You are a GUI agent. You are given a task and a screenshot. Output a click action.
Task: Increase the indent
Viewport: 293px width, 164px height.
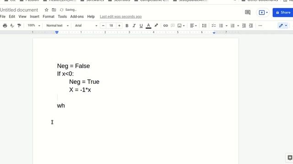pyautogui.click(x=251, y=26)
